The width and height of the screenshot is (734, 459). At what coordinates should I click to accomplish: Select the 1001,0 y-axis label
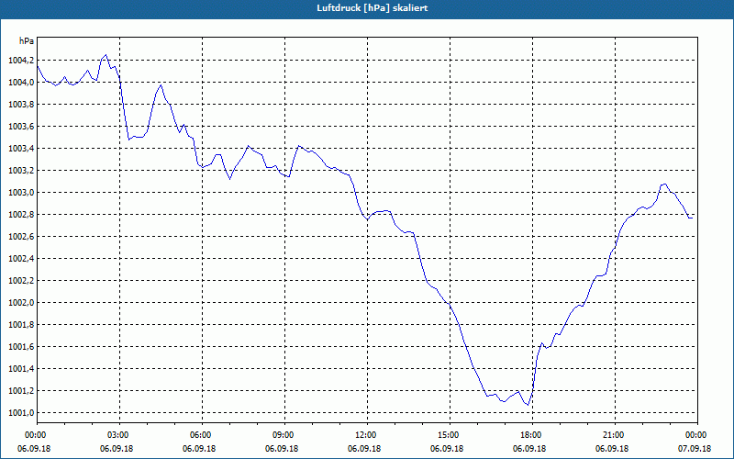coord(21,412)
